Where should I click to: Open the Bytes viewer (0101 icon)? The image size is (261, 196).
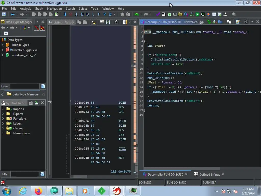[x=164, y=14]
